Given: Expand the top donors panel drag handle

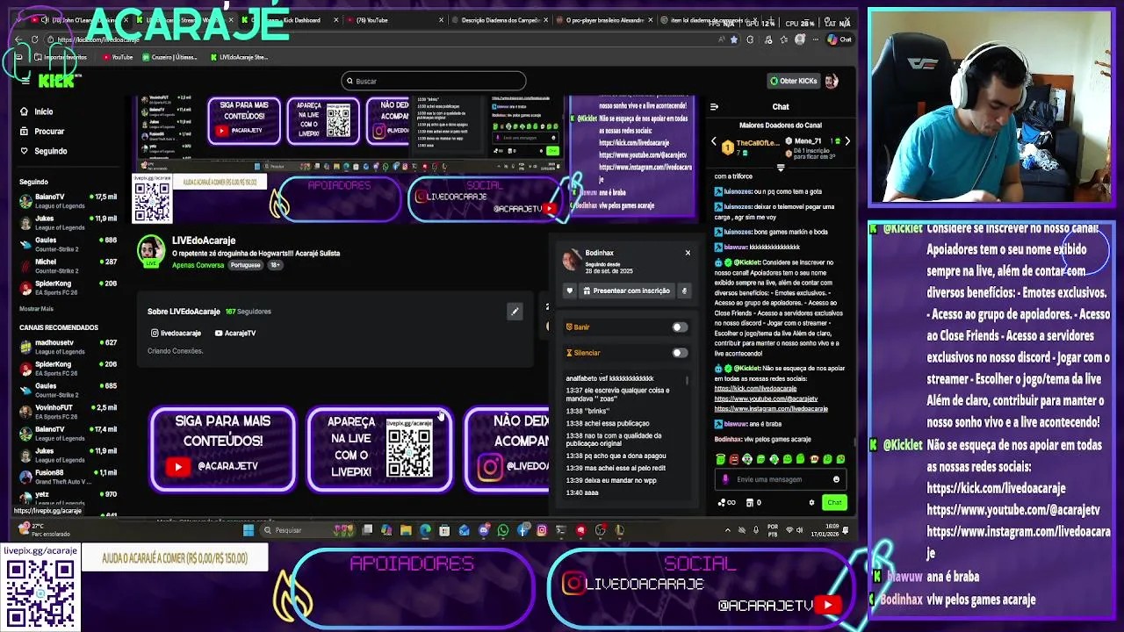Looking at the screenshot, I should [781, 167].
